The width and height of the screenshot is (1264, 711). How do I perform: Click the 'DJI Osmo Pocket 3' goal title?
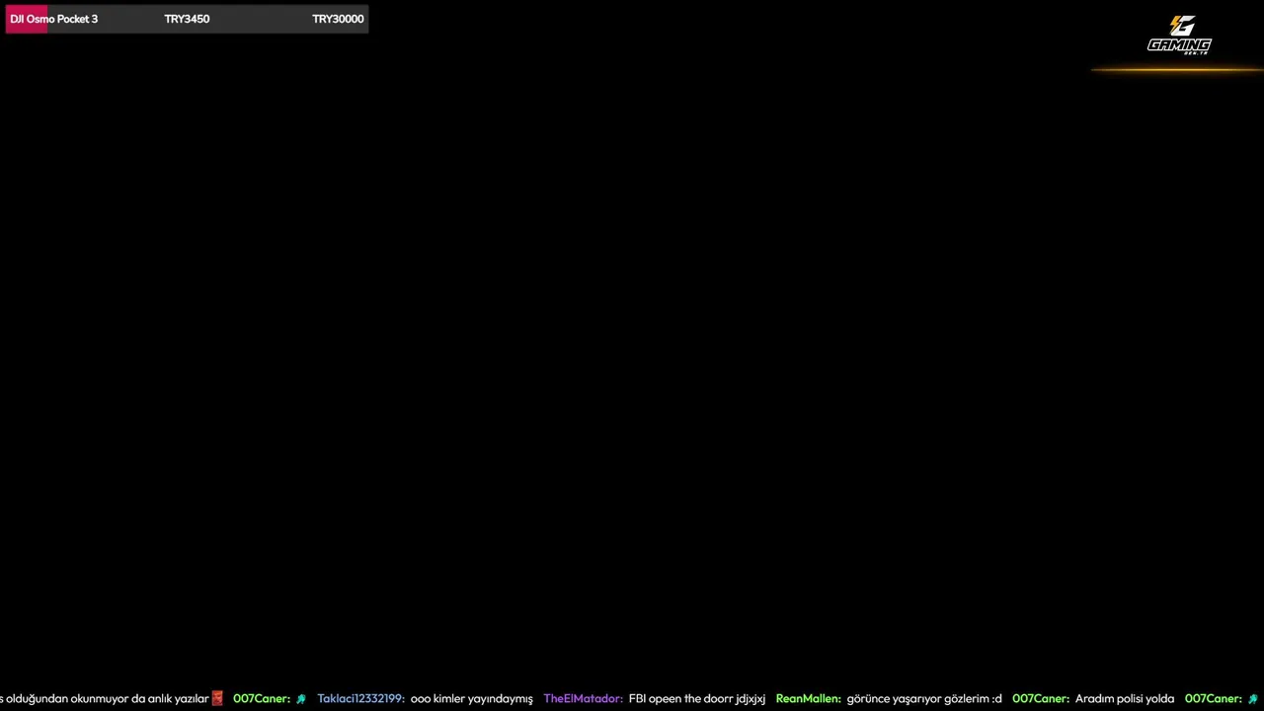(x=53, y=19)
